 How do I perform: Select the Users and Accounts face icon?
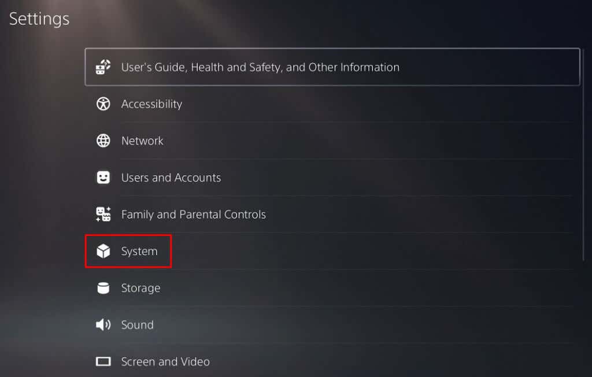coord(103,178)
